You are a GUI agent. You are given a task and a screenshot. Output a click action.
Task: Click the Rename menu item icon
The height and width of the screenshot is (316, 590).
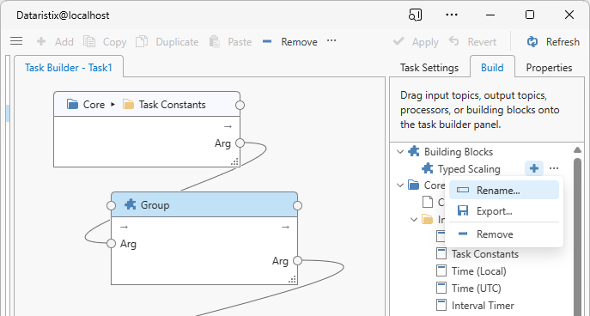pos(462,190)
